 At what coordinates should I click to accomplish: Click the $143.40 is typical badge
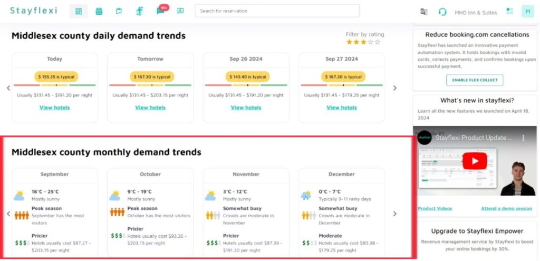(248, 77)
